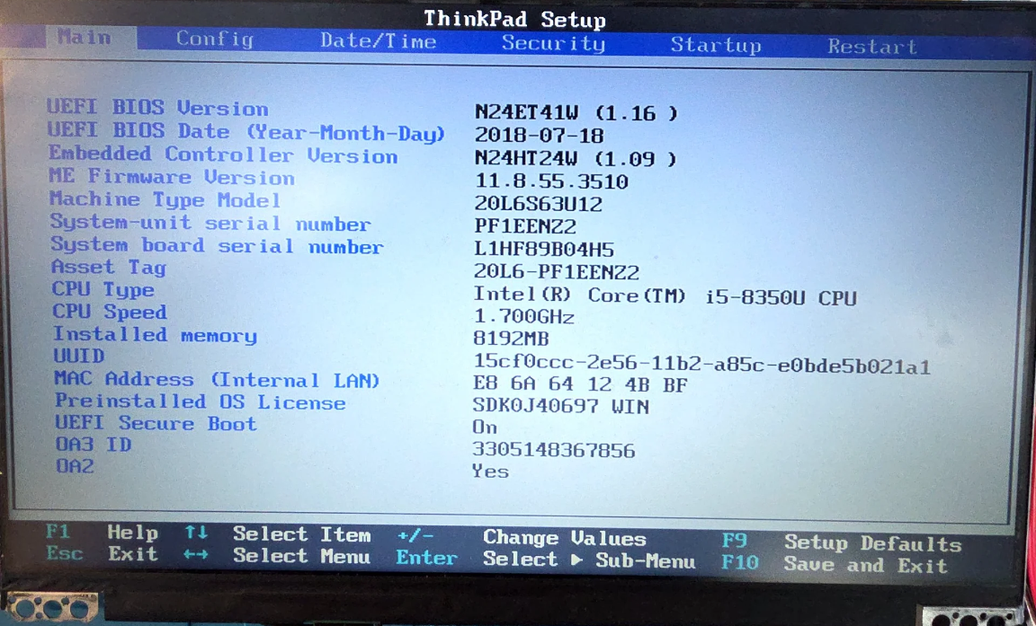Select the Secure Boot value On
This screenshot has width=1036, height=626.
(485, 428)
